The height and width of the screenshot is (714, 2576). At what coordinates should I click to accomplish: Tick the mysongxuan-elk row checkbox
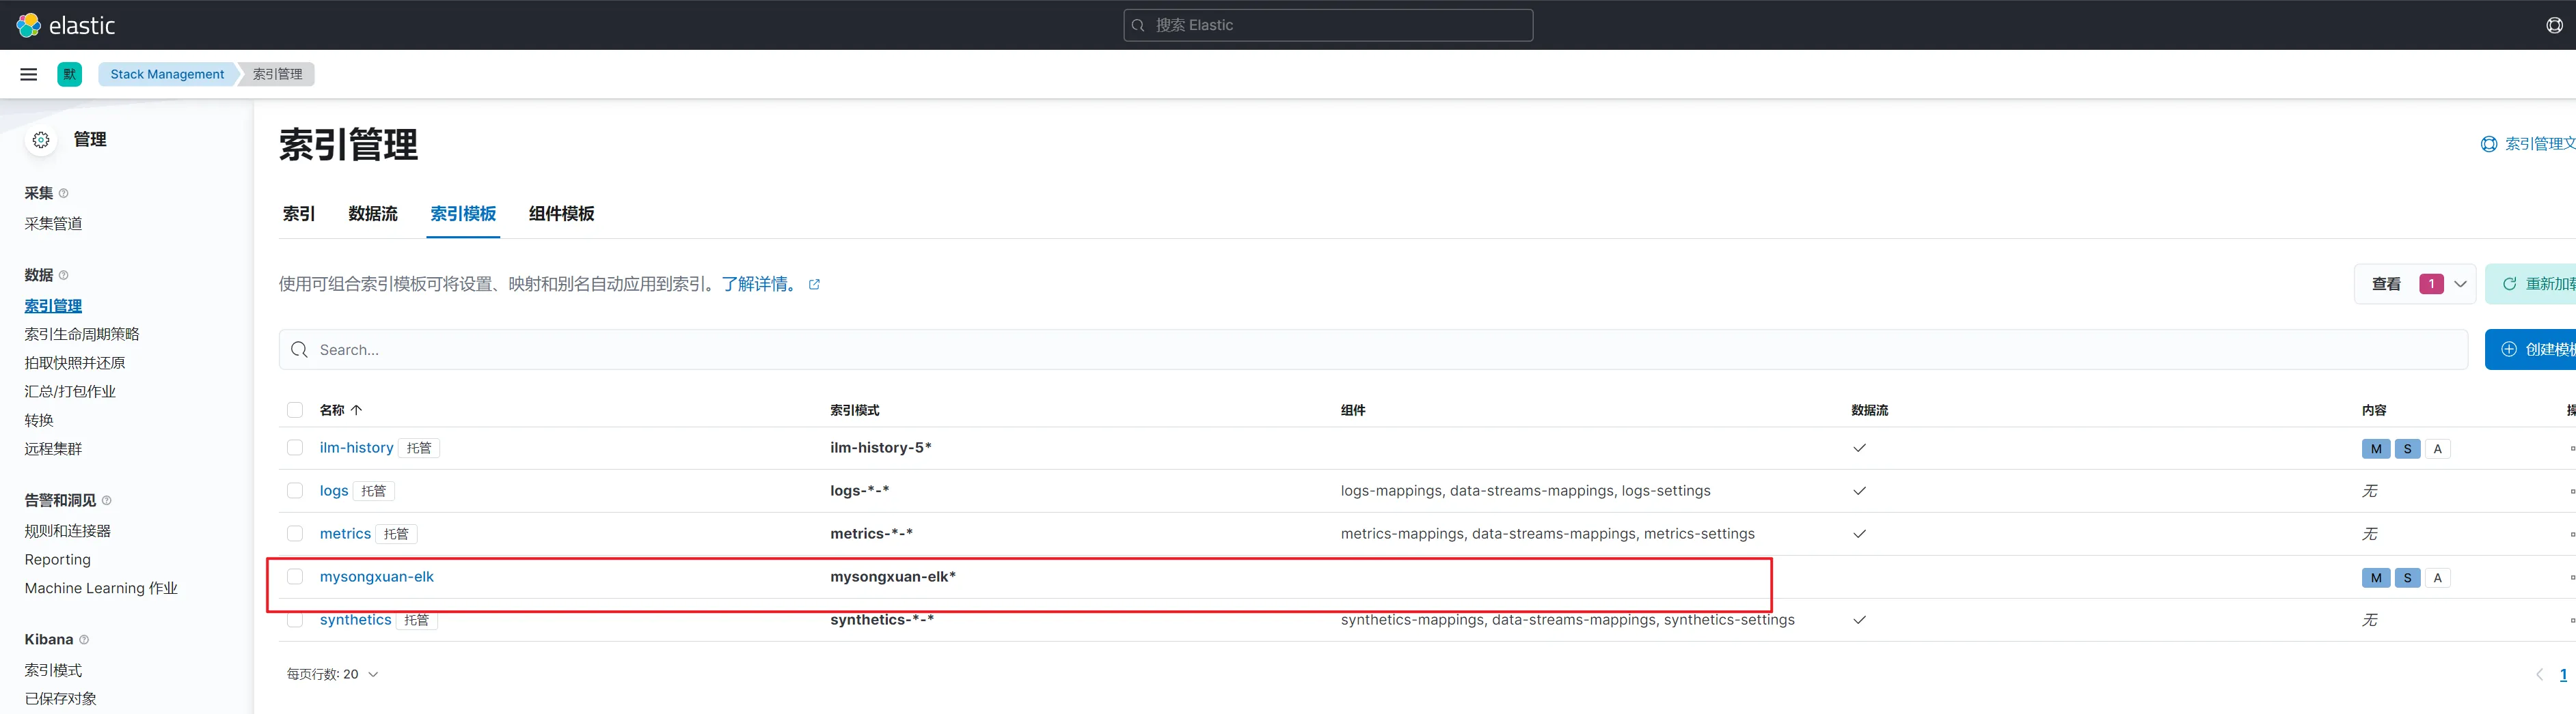pyautogui.click(x=295, y=576)
